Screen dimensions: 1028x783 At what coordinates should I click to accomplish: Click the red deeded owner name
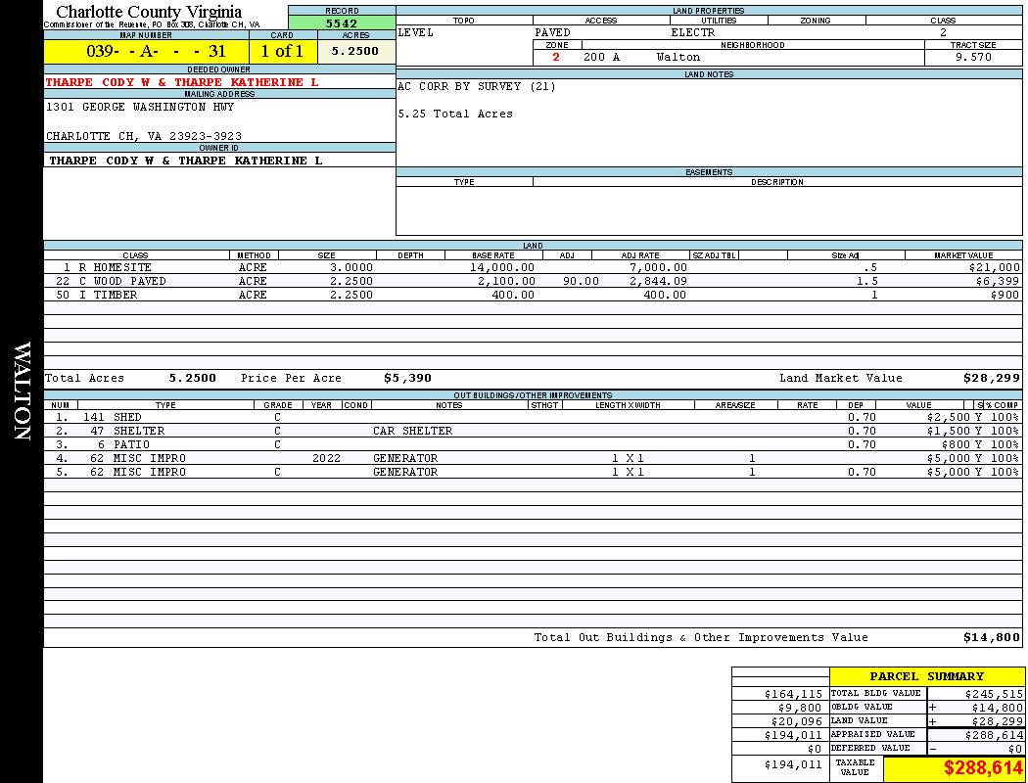[x=182, y=82]
